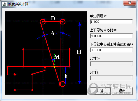Screen dimensions: 138x101
Task: Click the A angle letter in diagram
Action: (52, 33)
